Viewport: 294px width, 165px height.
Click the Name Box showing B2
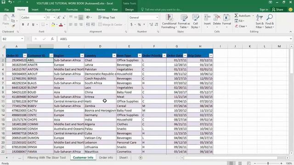coord(13,39)
